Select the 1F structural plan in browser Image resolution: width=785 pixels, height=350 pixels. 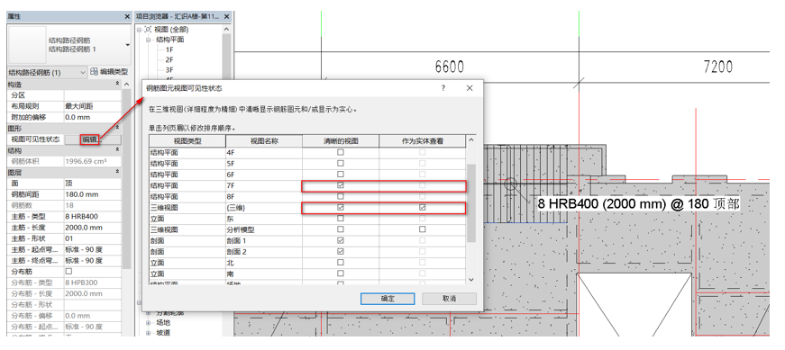169,49
